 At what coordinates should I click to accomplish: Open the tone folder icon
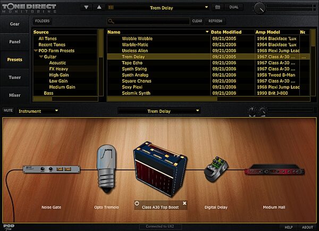point(217,7)
